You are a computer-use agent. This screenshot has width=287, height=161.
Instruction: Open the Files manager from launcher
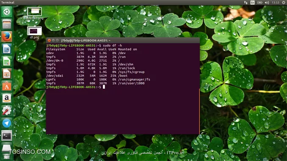(x=7, y=24)
